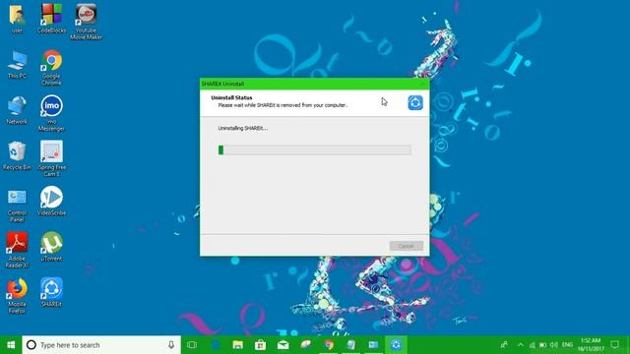Select the SHAREit uninstaller taskbar button

pos(396,345)
